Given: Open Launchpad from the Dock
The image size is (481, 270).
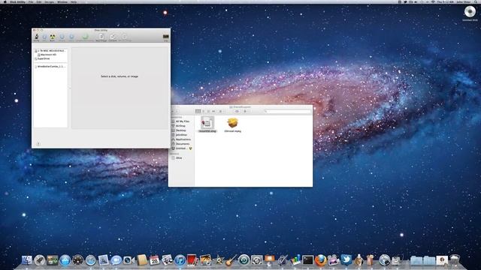Looking at the screenshot, I should pyautogui.click(x=40, y=260).
